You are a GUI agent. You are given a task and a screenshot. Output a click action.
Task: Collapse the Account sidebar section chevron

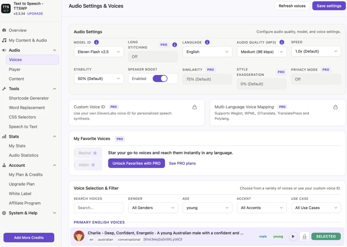pos(55,165)
